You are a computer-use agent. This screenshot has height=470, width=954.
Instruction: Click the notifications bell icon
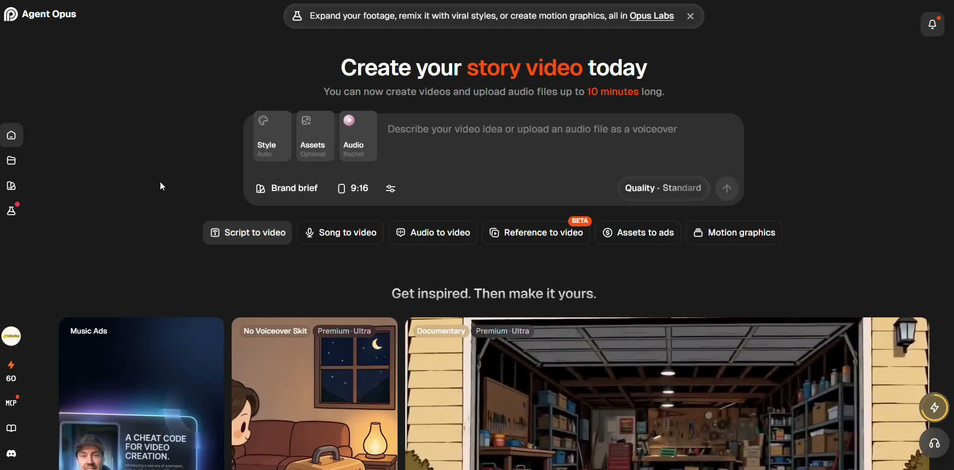932,24
